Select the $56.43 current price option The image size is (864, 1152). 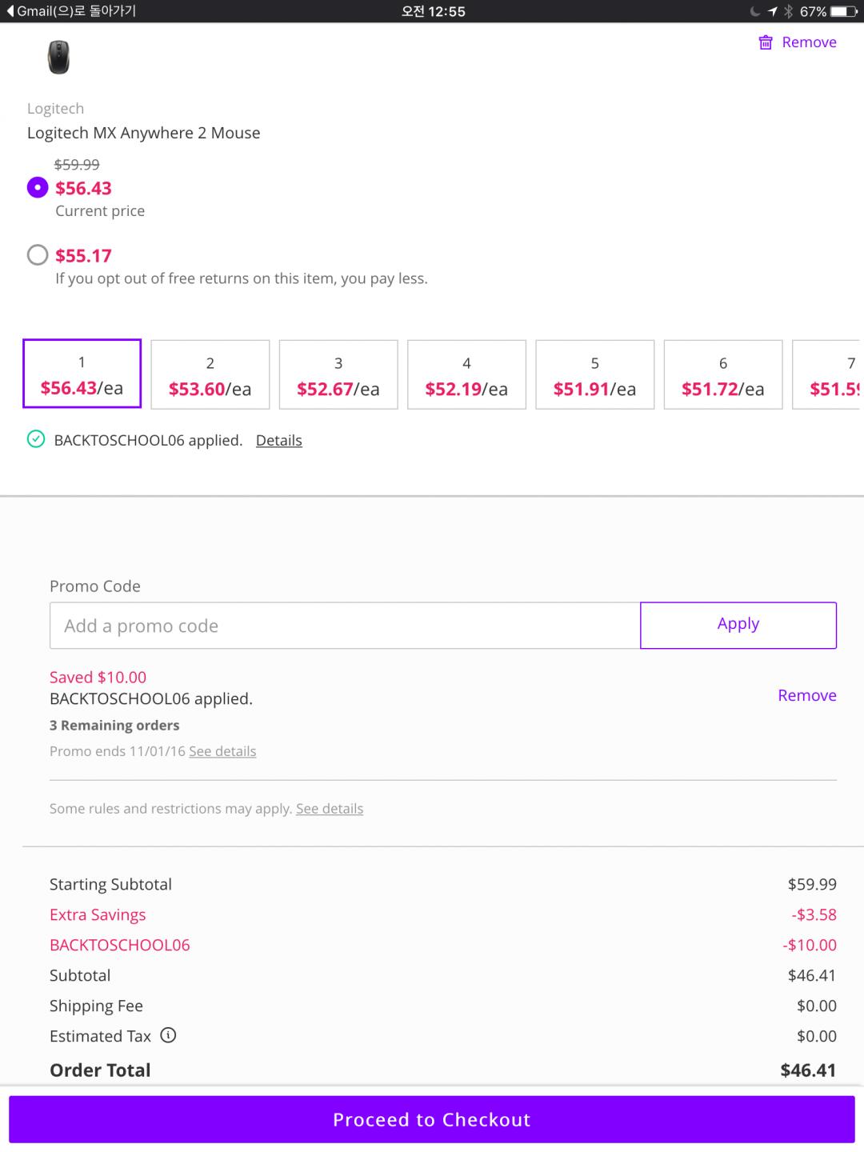coord(38,188)
